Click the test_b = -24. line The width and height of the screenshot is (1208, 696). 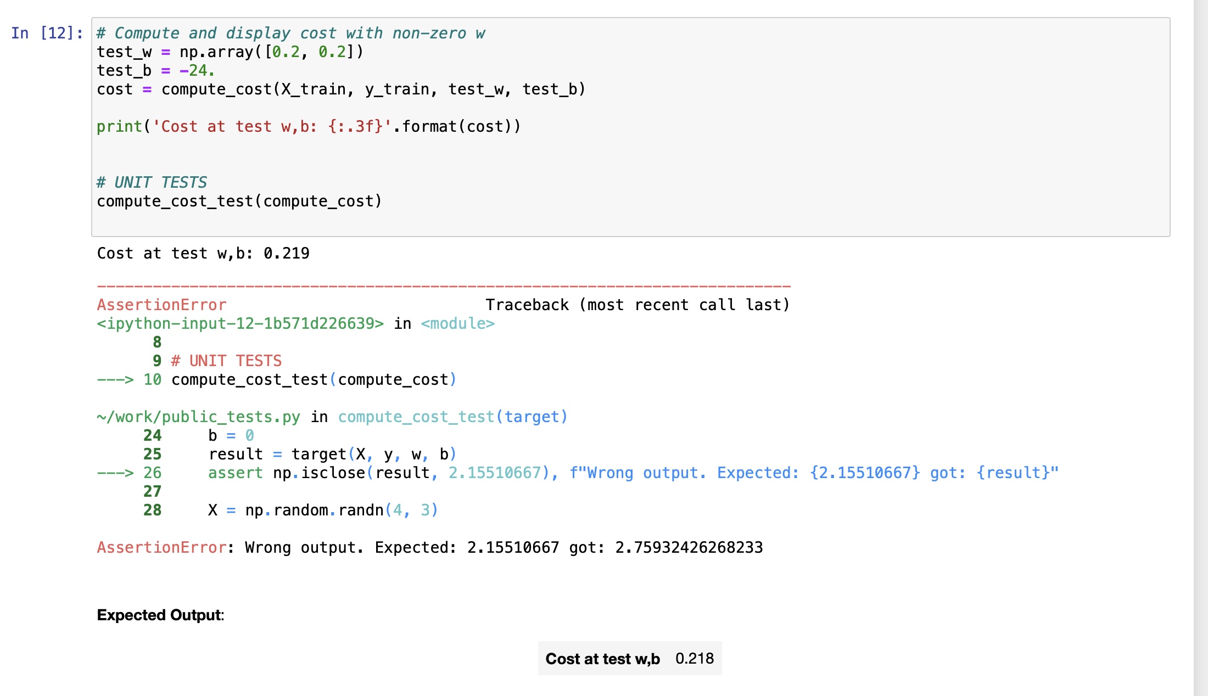pos(155,71)
